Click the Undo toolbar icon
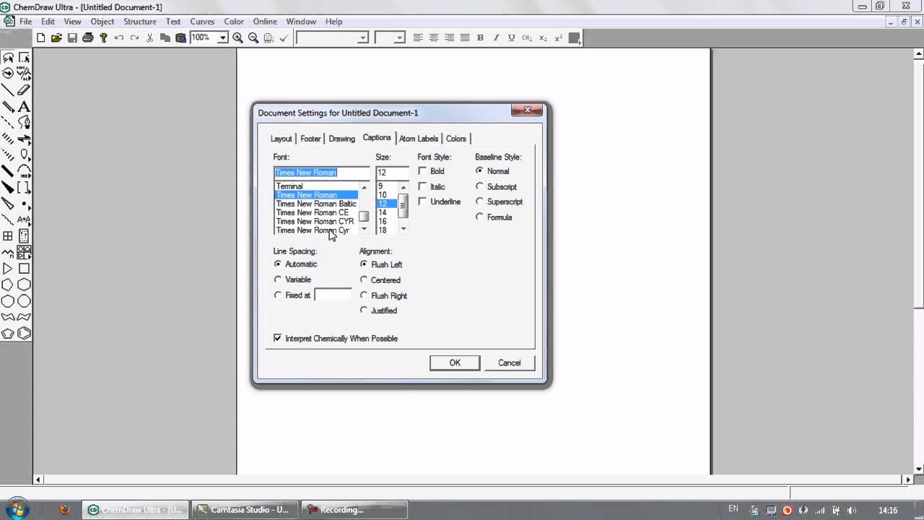 click(119, 38)
